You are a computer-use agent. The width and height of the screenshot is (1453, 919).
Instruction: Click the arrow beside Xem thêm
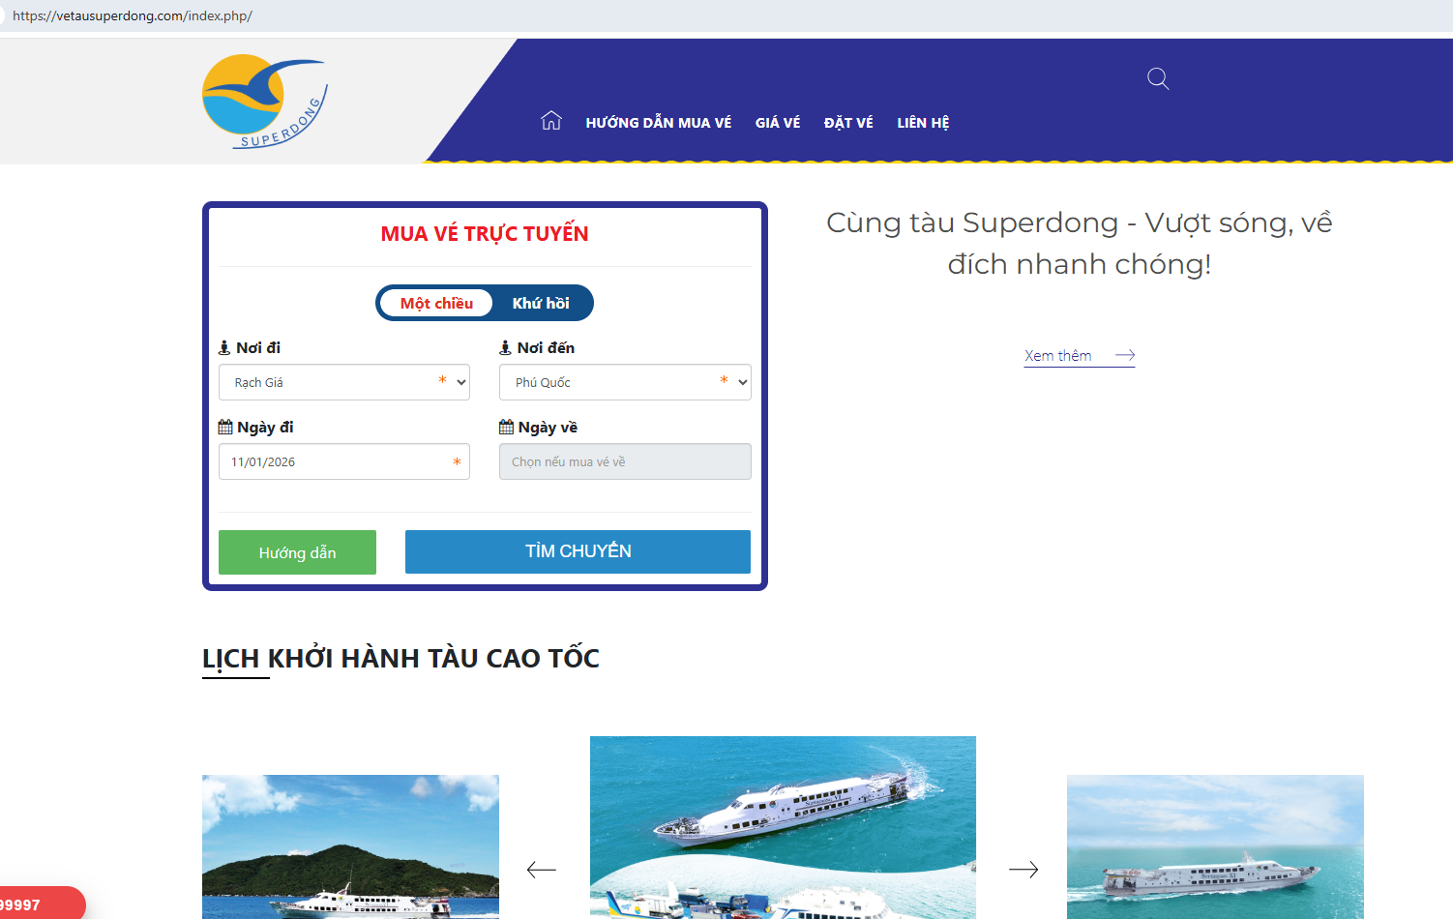tap(1125, 355)
